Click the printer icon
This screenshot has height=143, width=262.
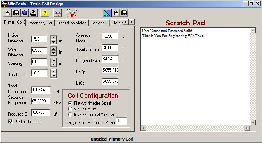pyautogui.click(x=33, y=13)
